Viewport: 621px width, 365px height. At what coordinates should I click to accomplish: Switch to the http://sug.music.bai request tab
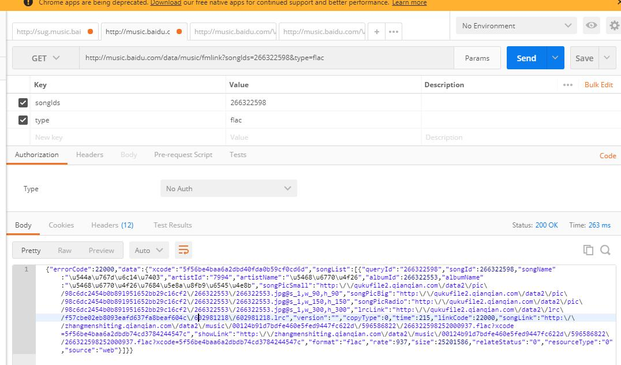pyautogui.click(x=55, y=32)
